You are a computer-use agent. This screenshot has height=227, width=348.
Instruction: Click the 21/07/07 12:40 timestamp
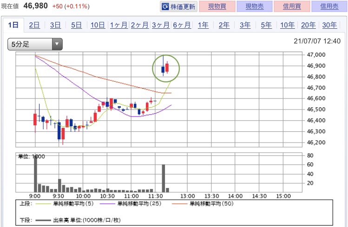317,41
